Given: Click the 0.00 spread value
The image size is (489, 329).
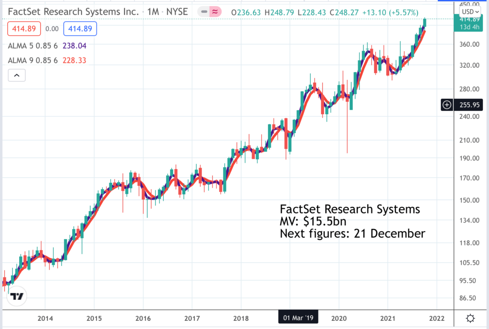Looking at the screenshot, I should (x=52, y=29).
